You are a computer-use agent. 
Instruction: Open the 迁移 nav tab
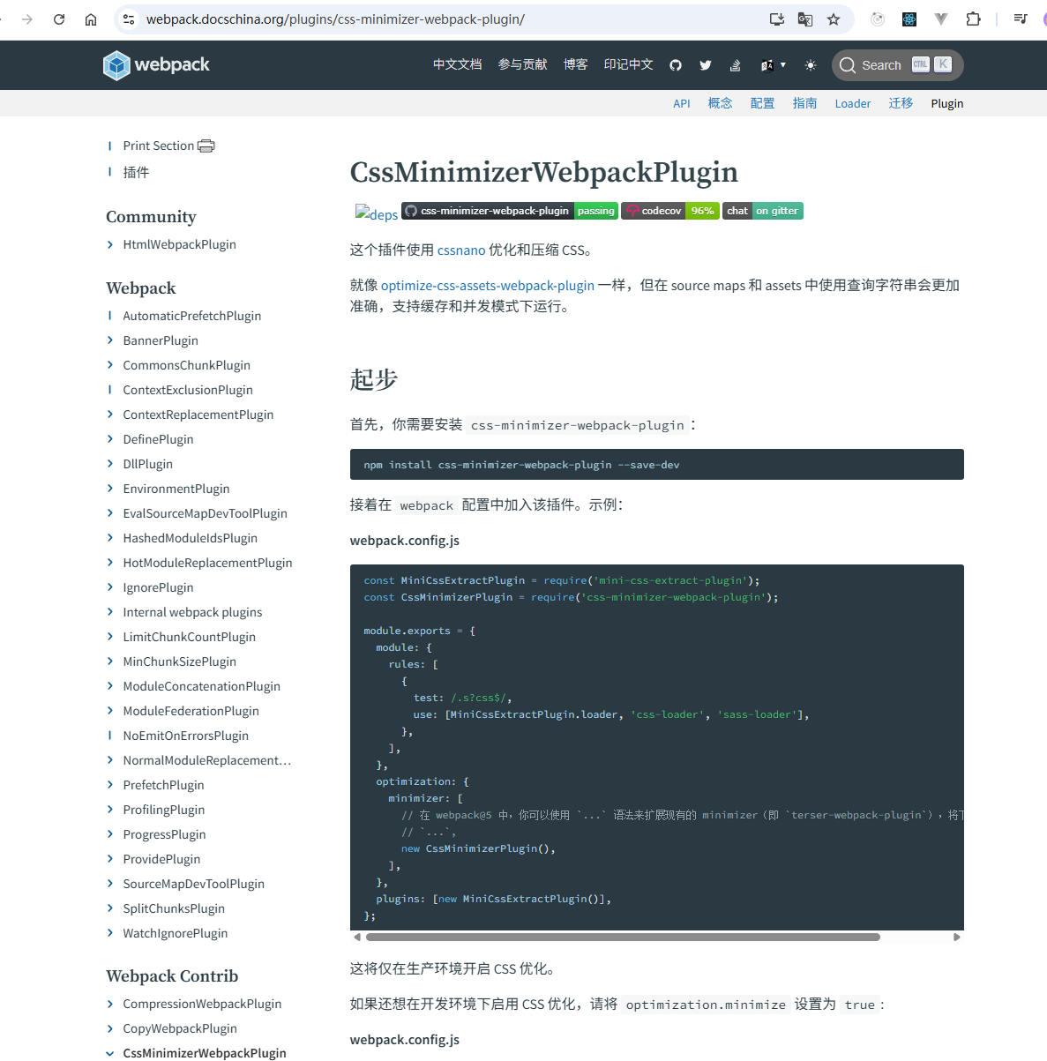901,104
